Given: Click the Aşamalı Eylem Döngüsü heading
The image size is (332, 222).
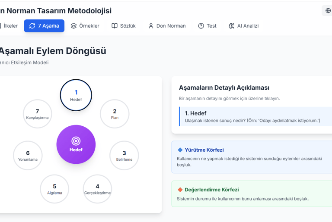Looking at the screenshot, I should click(x=53, y=51).
